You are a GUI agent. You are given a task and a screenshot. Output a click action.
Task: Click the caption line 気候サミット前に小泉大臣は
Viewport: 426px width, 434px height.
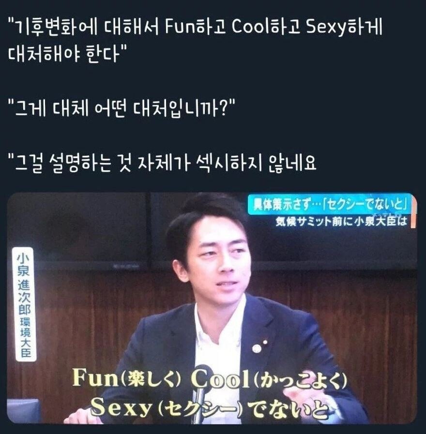[x=341, y=222]
